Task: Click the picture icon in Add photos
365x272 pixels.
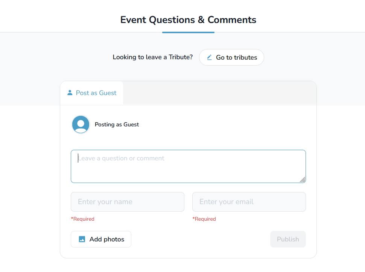Action: click(82, 239)
